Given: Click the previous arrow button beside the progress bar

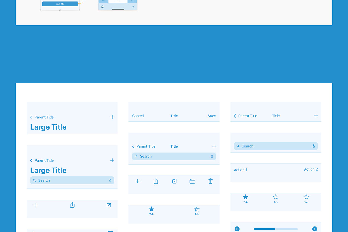Looking at the screenshot, I should point(237,229).
